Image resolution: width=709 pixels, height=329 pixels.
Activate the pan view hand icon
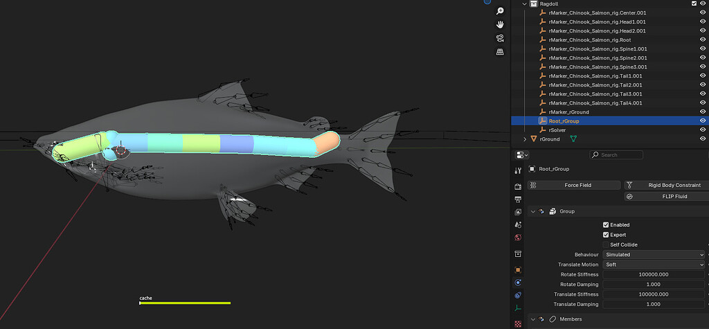pos(500,24)
